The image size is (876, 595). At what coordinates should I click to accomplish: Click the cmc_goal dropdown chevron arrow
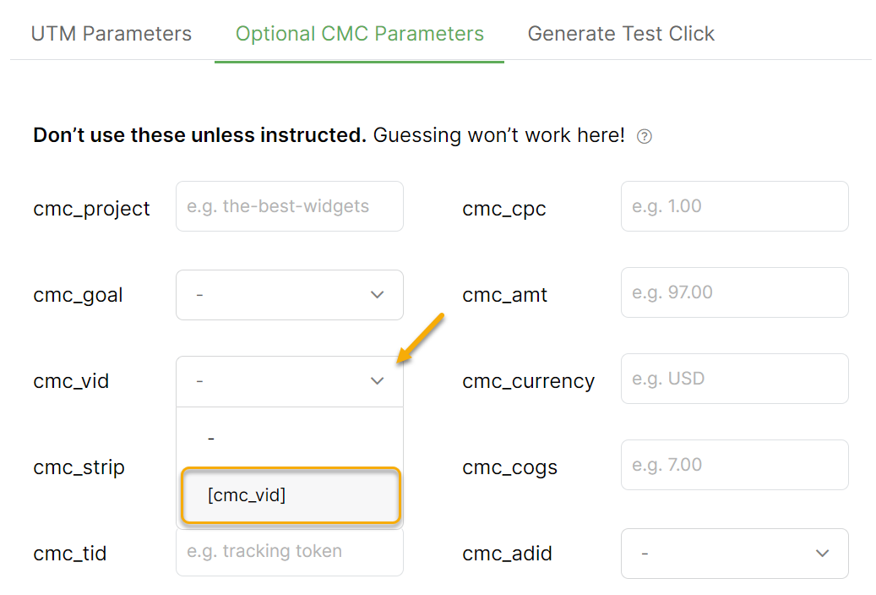pyautogui.click(x=378, y=295)
